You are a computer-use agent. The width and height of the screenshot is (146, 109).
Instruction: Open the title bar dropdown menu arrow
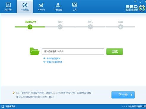(135, 1)
